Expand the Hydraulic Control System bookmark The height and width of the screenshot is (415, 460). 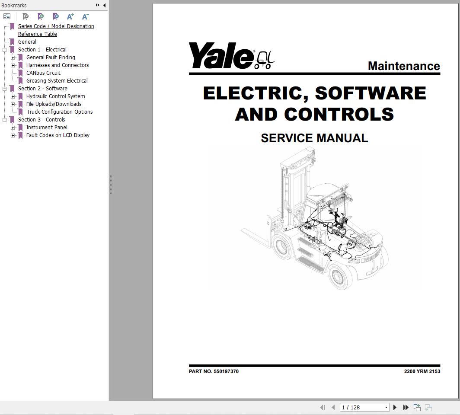(13, 96)
